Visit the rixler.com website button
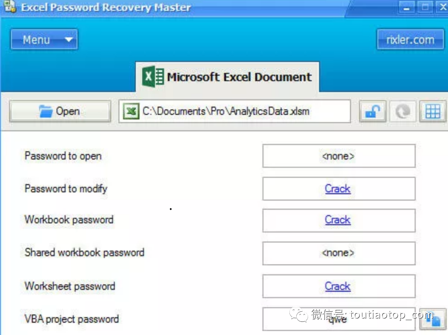Screen dimensions: 448x335 tap(410, 40)
